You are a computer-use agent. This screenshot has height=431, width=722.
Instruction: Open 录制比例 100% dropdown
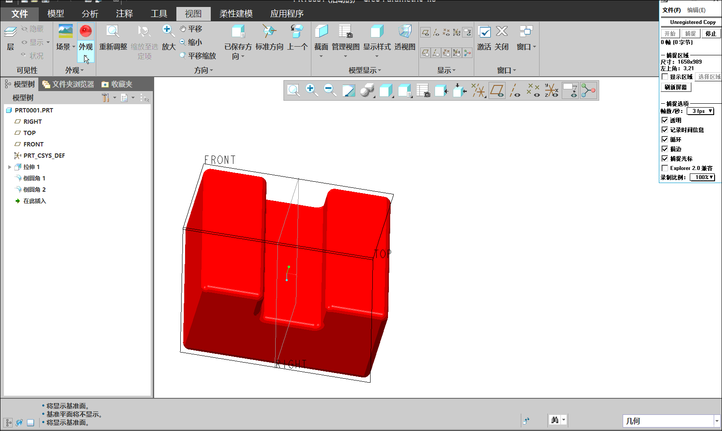coord(702,177)
